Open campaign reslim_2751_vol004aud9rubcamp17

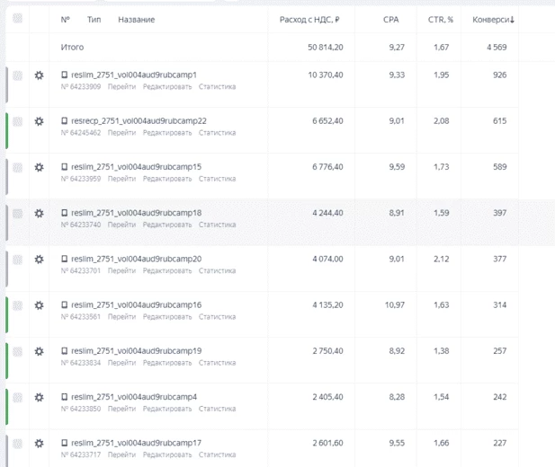136,442
